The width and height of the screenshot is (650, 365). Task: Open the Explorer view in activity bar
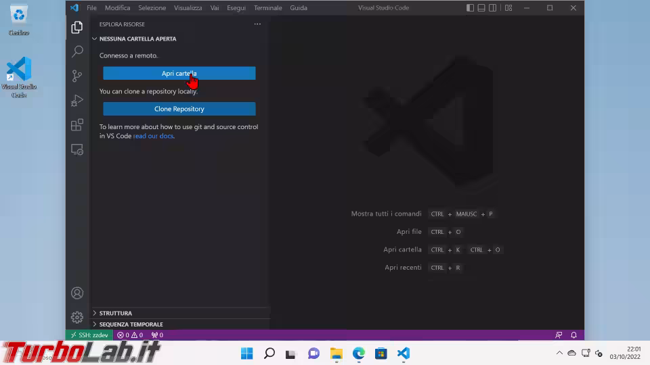point(77,28)
